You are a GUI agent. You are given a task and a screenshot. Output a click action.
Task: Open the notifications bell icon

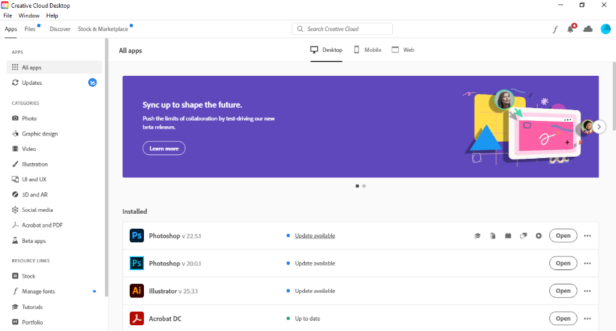coord(571,29)
